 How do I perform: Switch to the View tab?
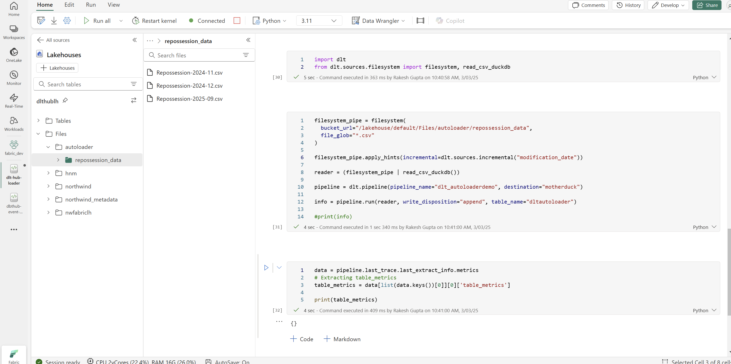click(113, 5)
